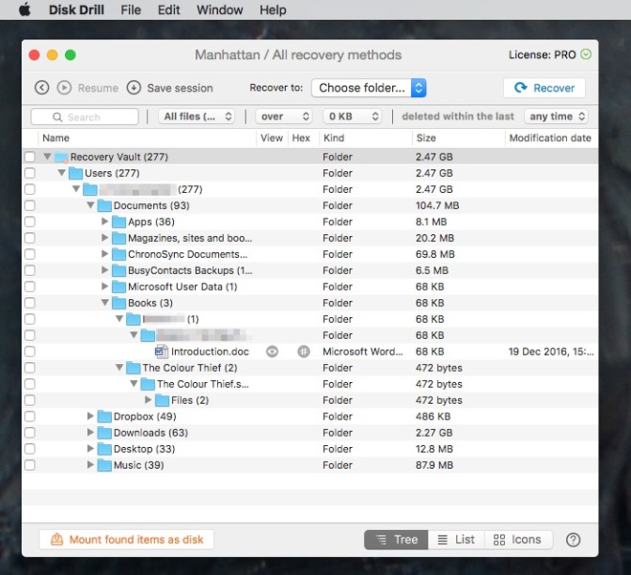Click the Introduction.doc Word file icon
The image size is (631, 575).
pyautogui.click(x=162, y=351)
